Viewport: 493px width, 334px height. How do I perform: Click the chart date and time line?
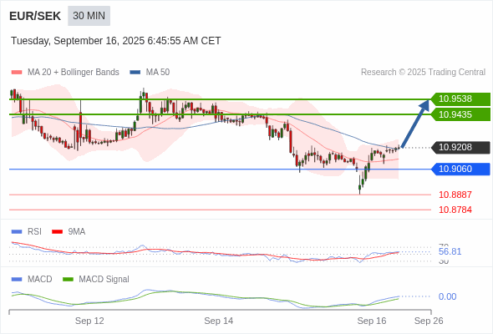coord(115,41)
